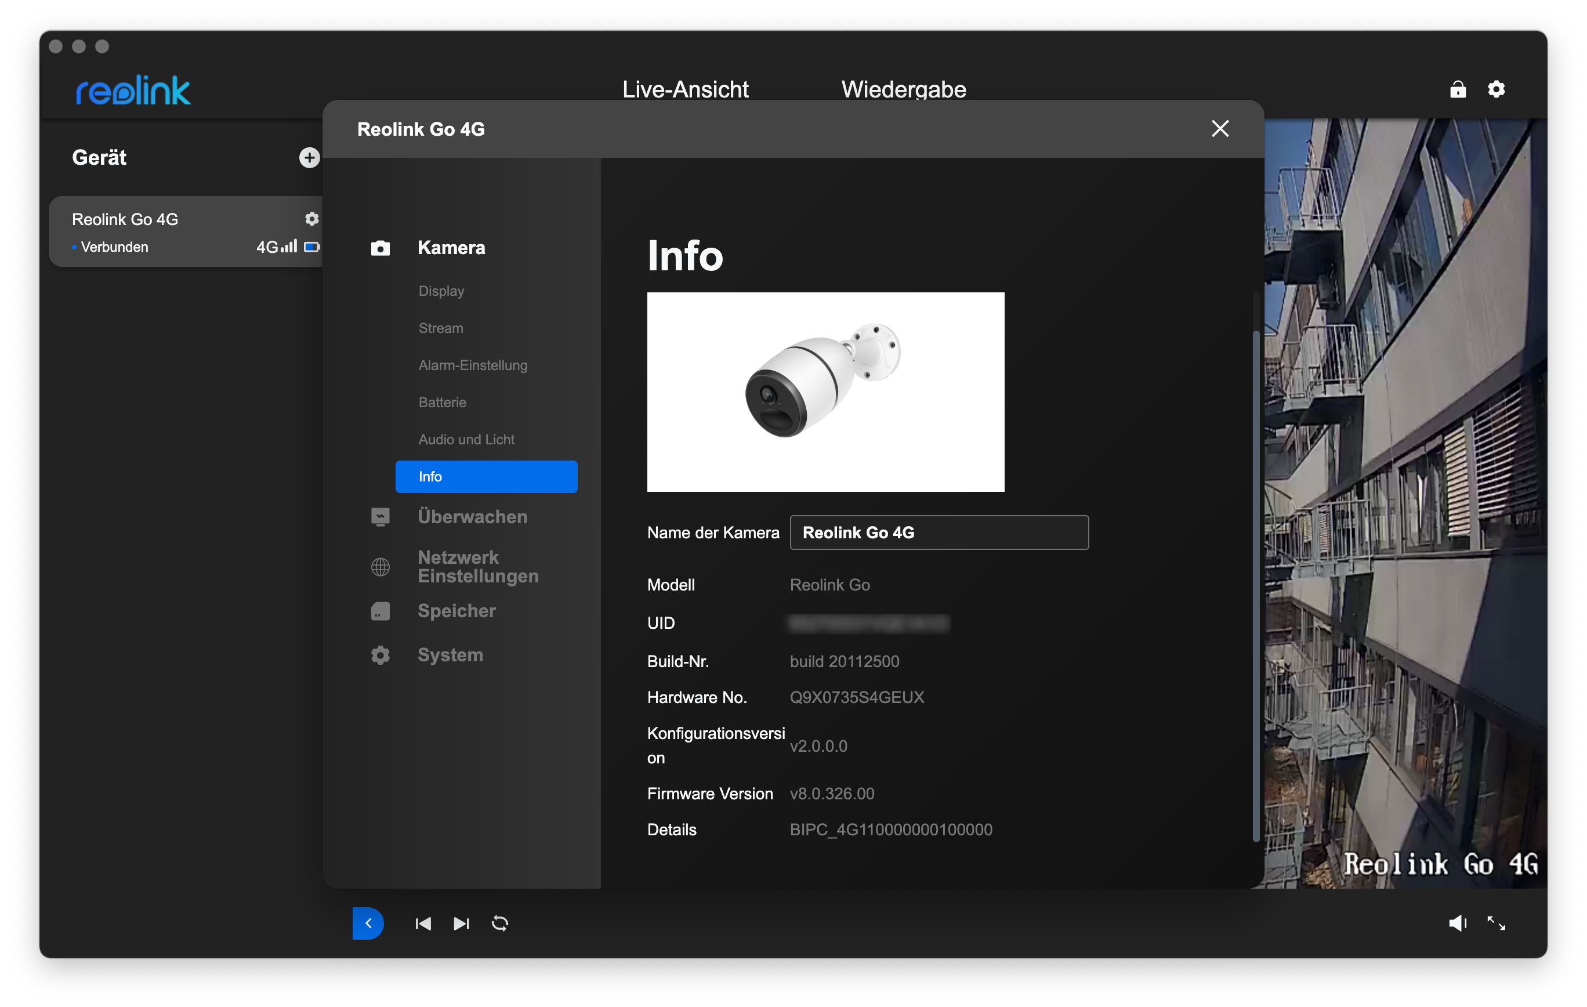Open the Alarm-Einstellung settings page
Viewport: 1587px width, 1007px height.
(x=473, y=365)
